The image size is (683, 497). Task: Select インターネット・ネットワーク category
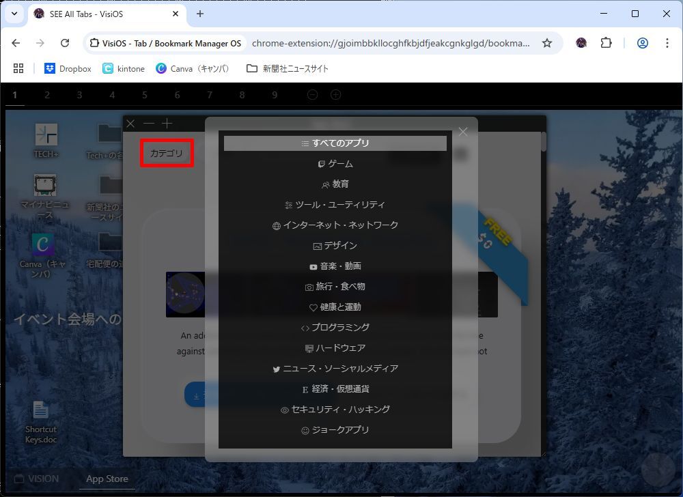pyautogui.click(x=335, y=225)
